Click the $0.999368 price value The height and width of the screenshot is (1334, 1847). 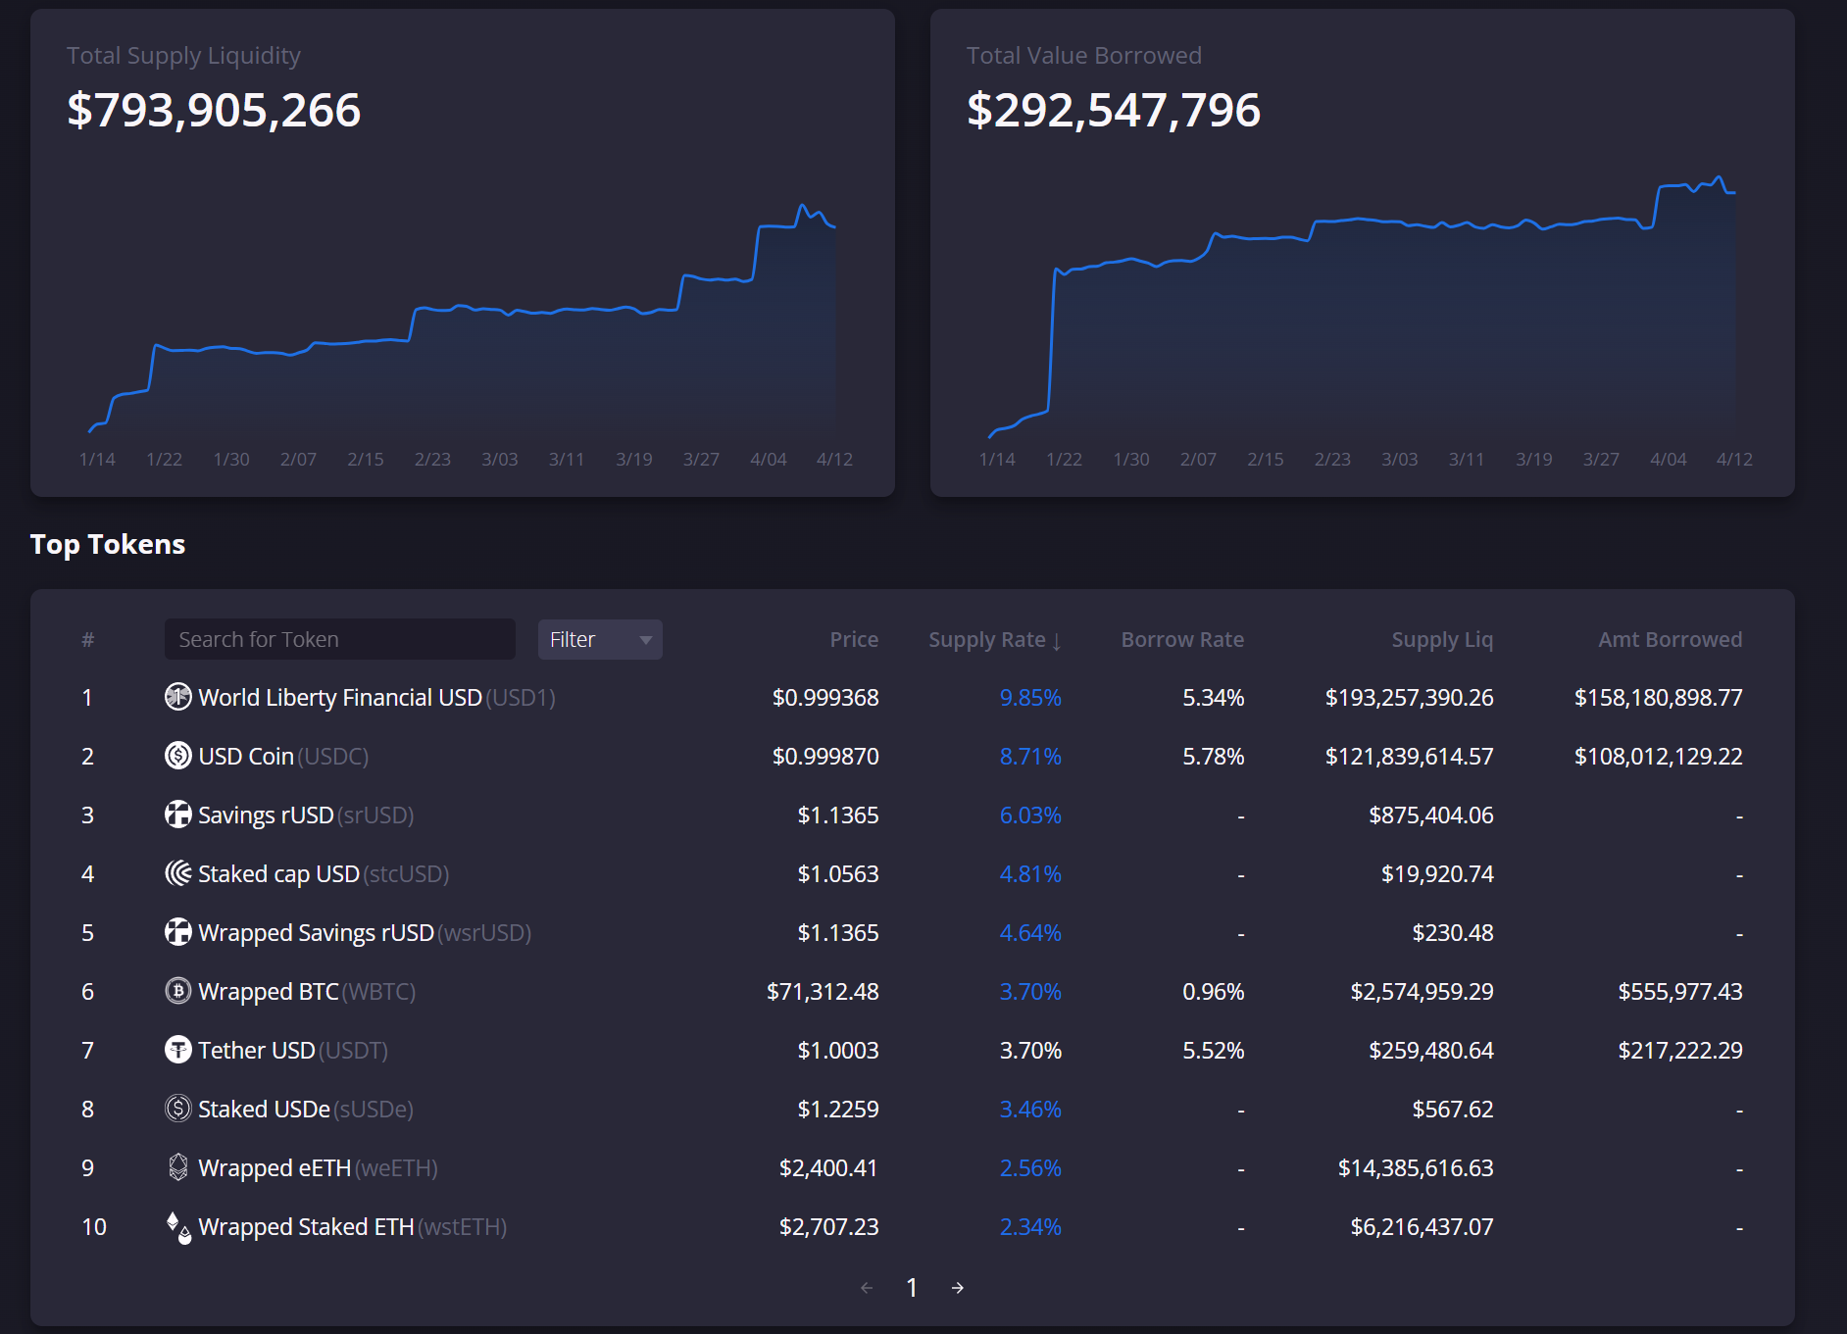tap(825, 697)
